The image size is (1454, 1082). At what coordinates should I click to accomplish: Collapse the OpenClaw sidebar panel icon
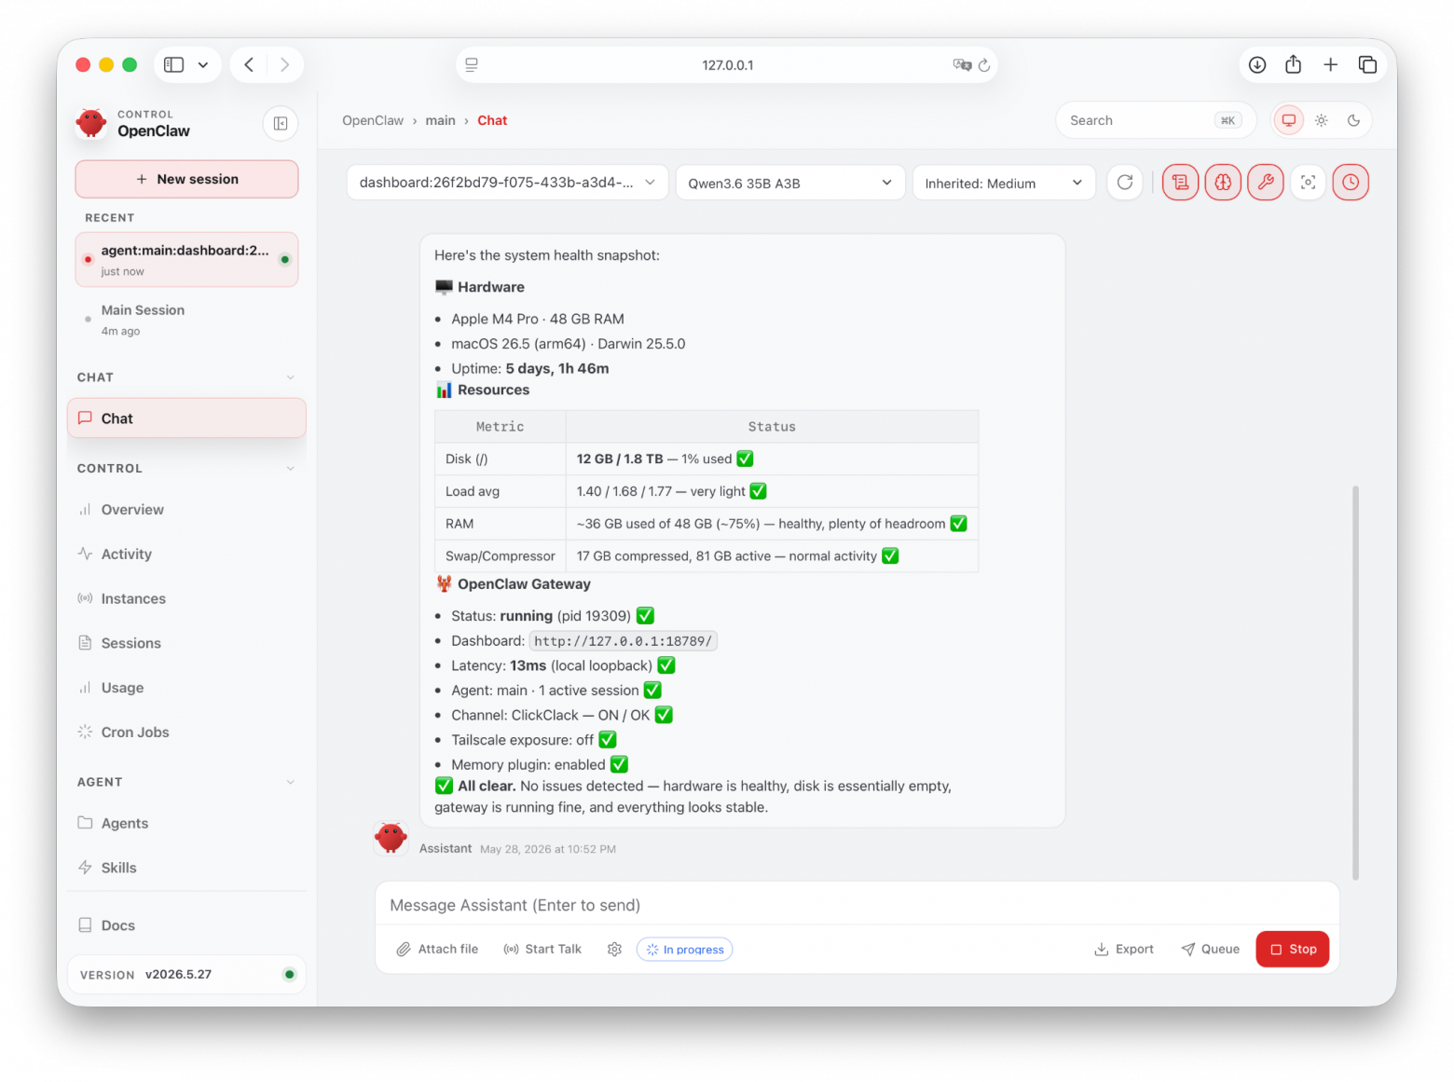click(x=281, y=123)
